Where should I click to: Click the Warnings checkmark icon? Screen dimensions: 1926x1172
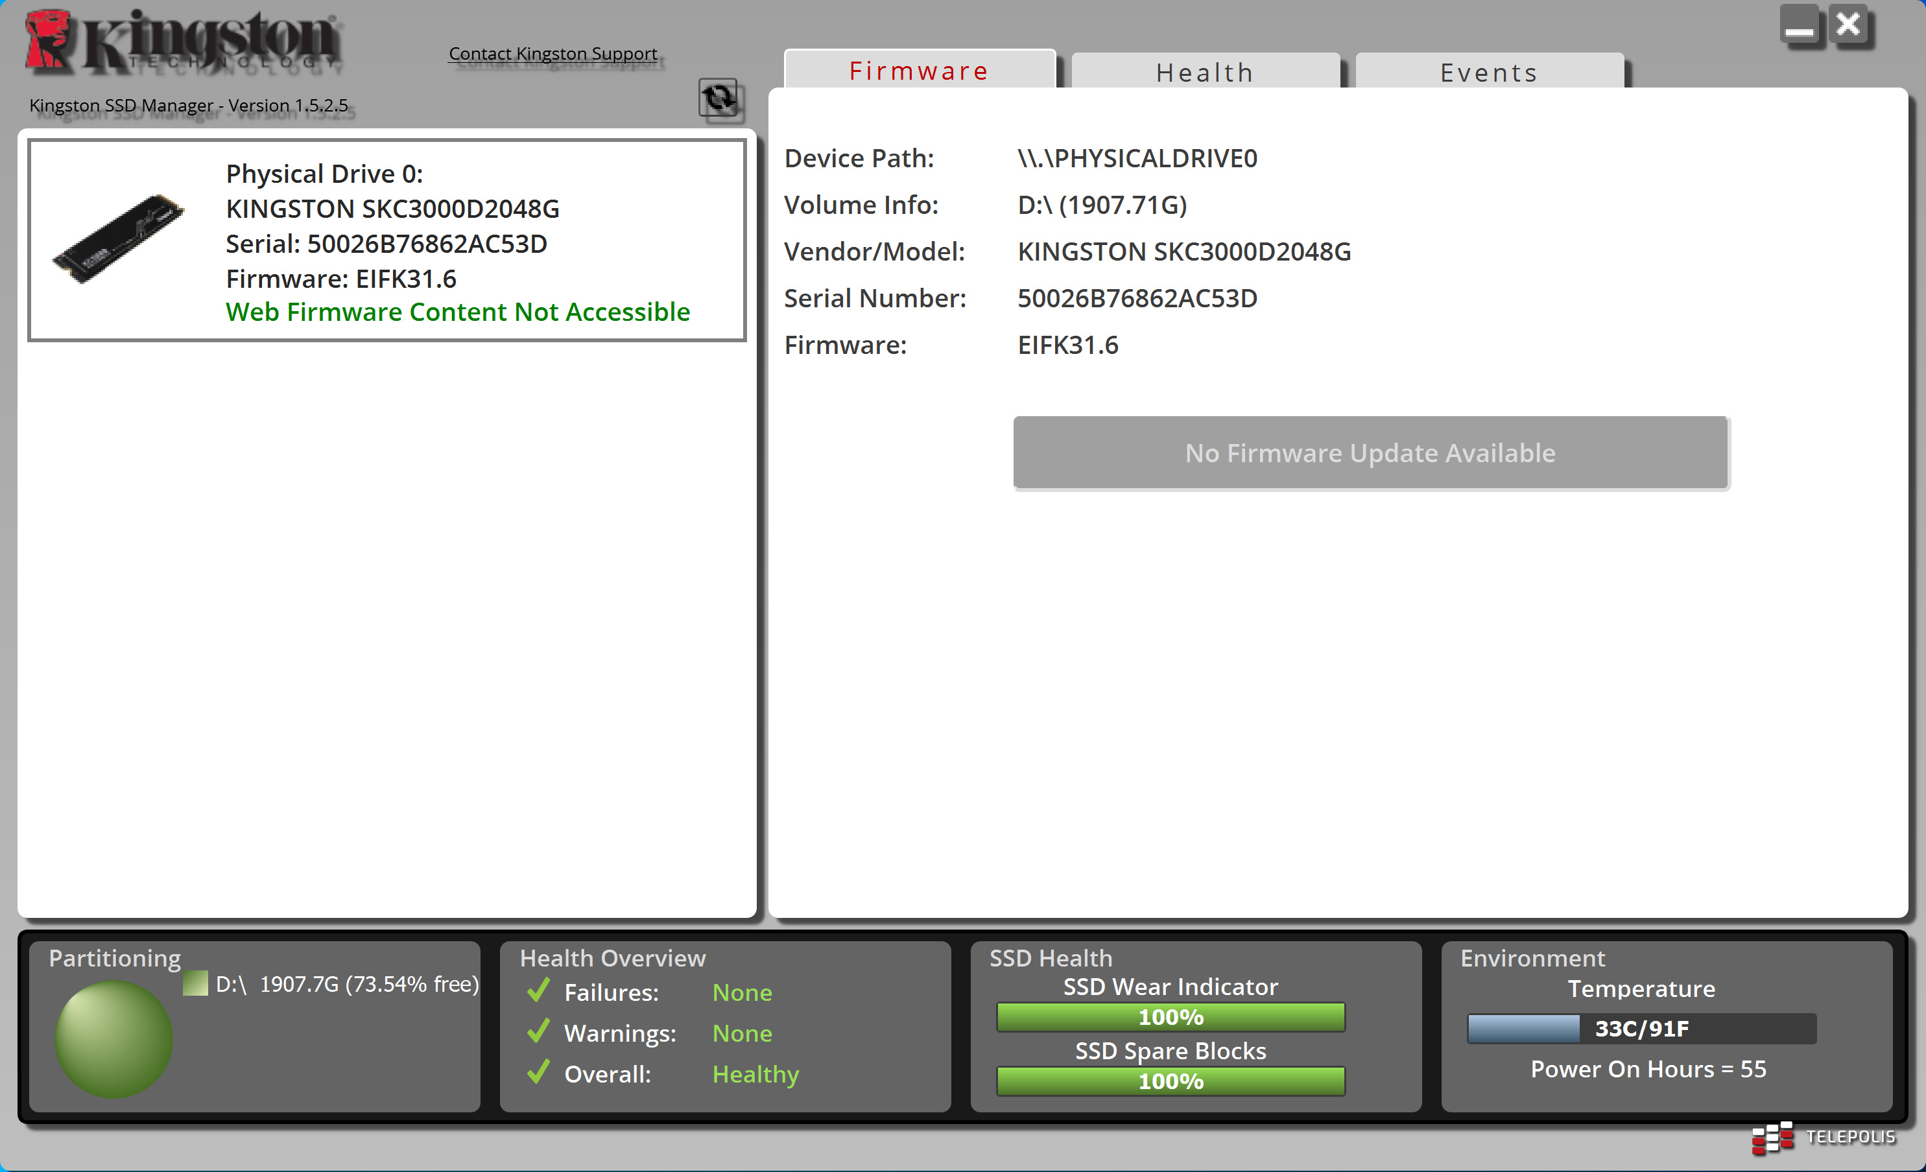(538, 1031)
